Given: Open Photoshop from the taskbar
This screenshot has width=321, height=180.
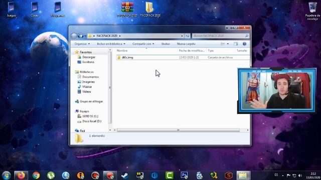Looking at the screenshot, I should point(184,175).
